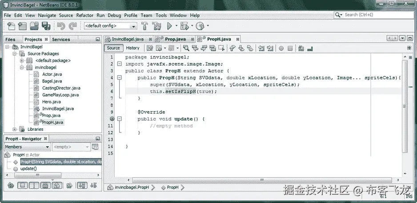This screenshot has width=417, height=203.
Task: Click the Comment lines editor icon
Action: 301,48
